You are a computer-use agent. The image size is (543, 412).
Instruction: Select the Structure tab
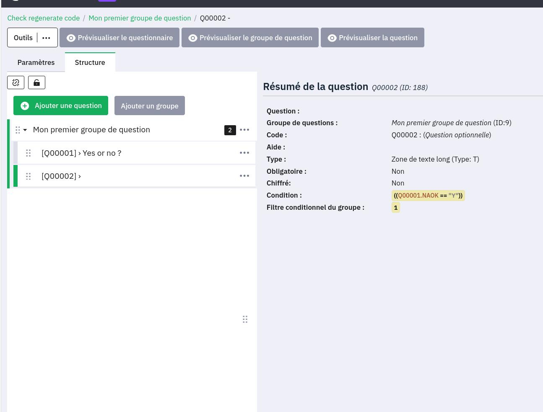tap(90, 62)
